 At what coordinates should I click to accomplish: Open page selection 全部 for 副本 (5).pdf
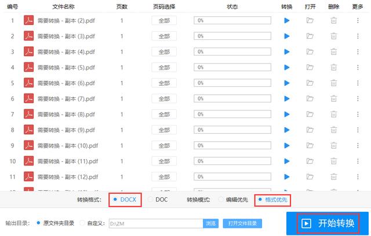click(x=164, y=68)
